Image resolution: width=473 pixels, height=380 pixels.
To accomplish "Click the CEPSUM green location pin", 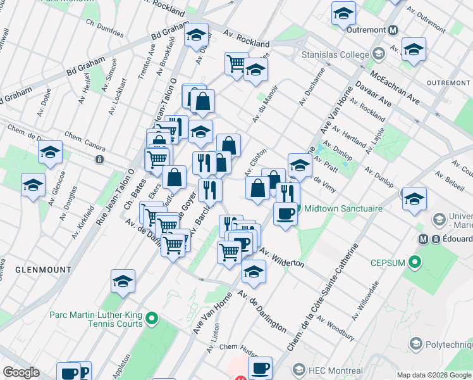I will click(x=415, y=262).
